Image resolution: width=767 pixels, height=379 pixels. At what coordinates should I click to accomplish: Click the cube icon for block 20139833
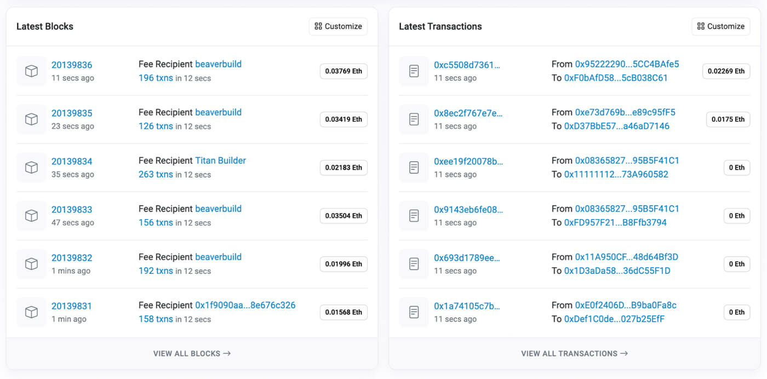pos(31,216)
